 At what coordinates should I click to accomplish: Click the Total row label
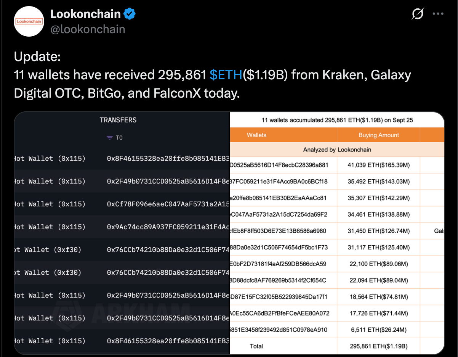click(x=256, y=346)
